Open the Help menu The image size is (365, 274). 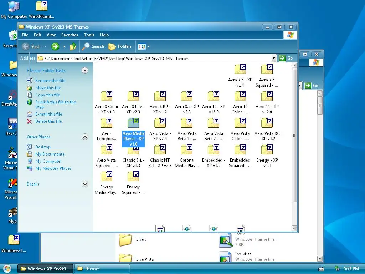104,35
